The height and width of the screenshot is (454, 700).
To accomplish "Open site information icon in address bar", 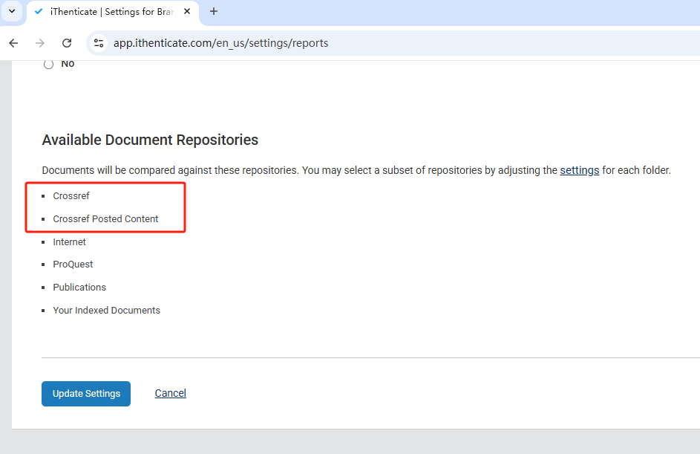I will point(99,43).
